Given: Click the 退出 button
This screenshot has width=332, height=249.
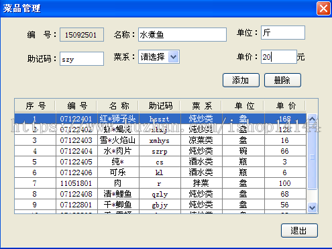Looking at the screenshot, I should pyautogui.click(x=299, y=230).
